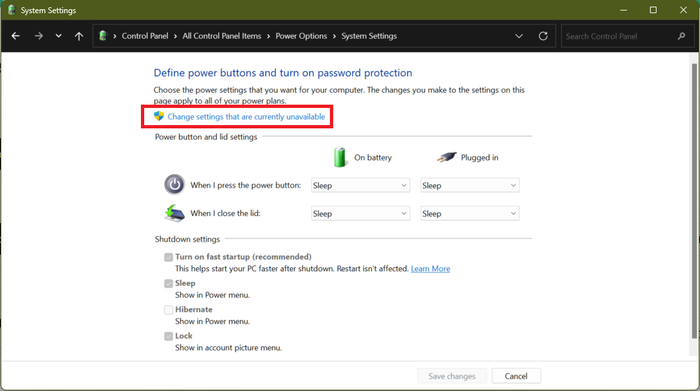Screen dimensions: 700x391
Task: Refresh the Control Panel page
Action: (543, 36)
